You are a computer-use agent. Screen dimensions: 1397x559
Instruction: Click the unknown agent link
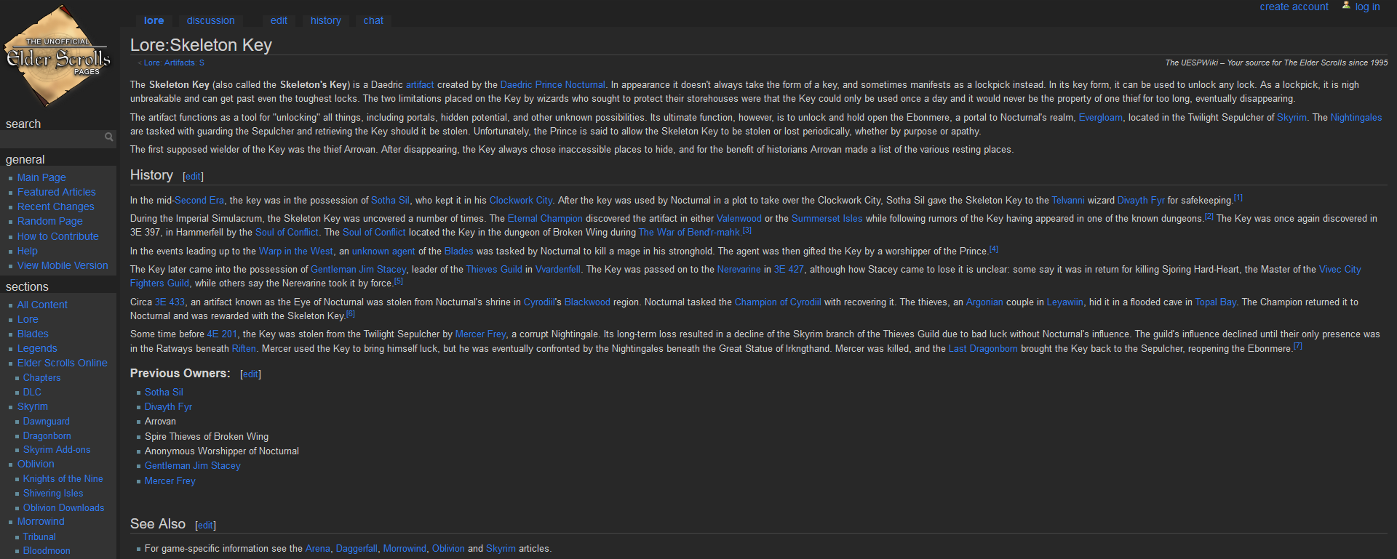click(383, 252)
